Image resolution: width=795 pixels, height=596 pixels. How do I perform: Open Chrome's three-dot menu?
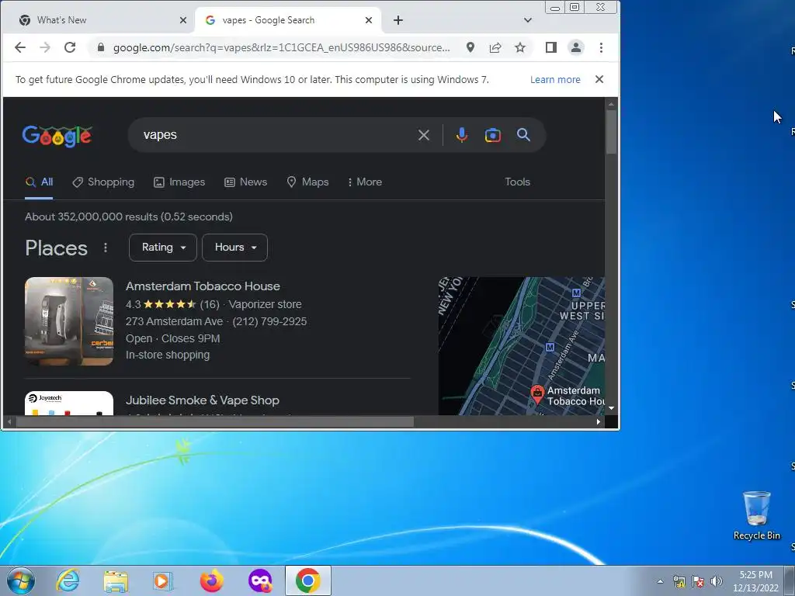coord(602,47)
